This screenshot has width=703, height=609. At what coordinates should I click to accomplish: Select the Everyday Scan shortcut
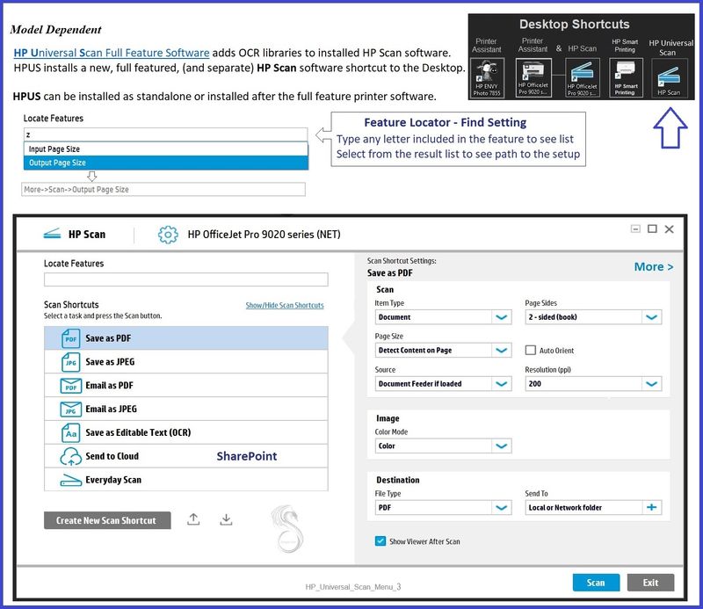point(186,480)
